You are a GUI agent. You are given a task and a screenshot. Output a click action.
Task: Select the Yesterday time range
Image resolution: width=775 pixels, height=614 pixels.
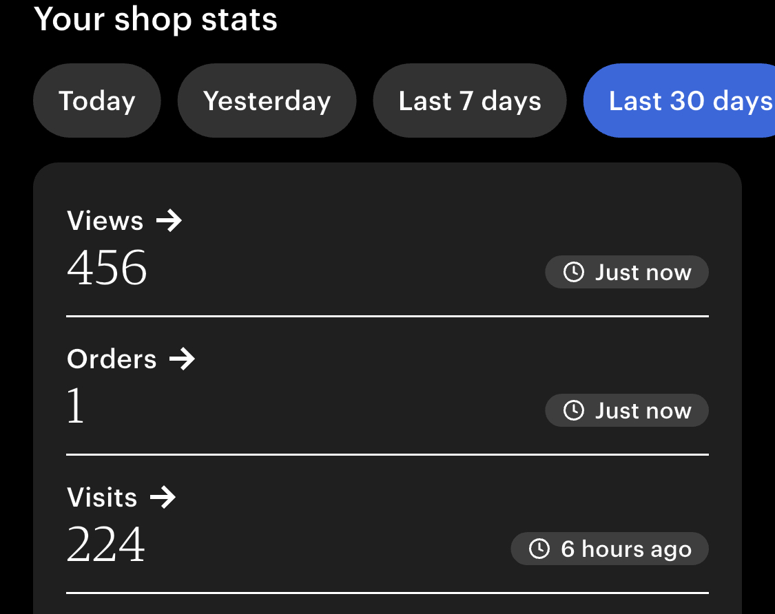coord(267,100)
